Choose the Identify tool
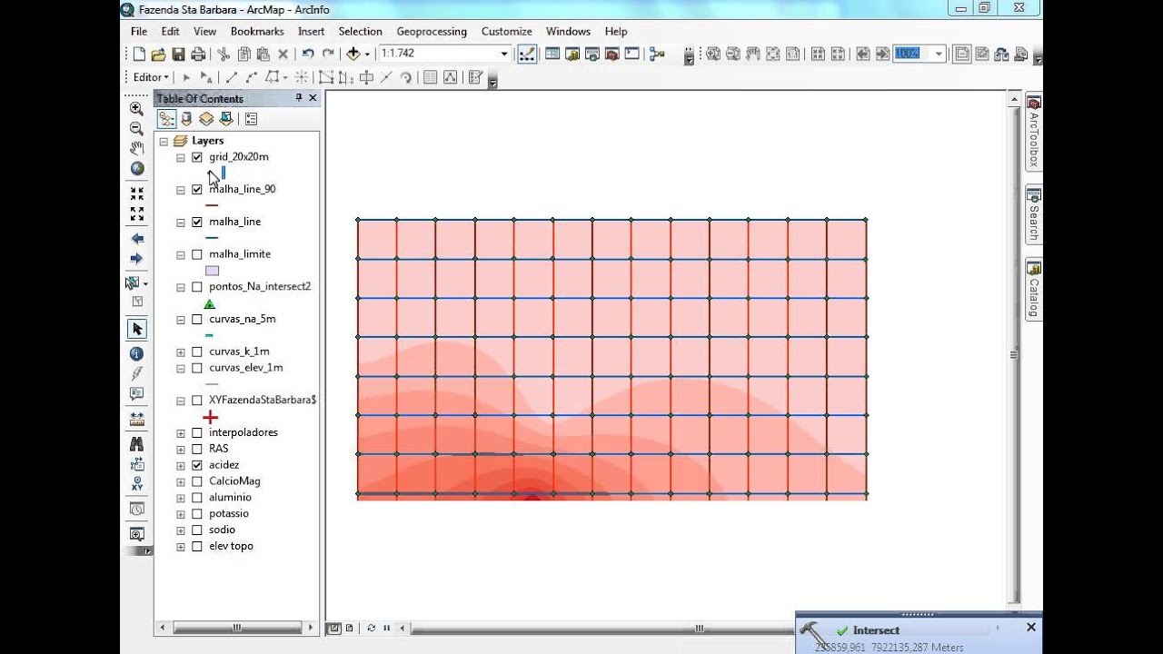 pyautogui.click(x=136, y=354)
